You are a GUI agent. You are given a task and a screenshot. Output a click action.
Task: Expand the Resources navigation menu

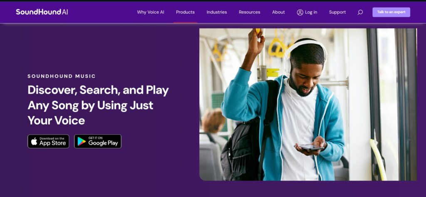coord(250,12)
